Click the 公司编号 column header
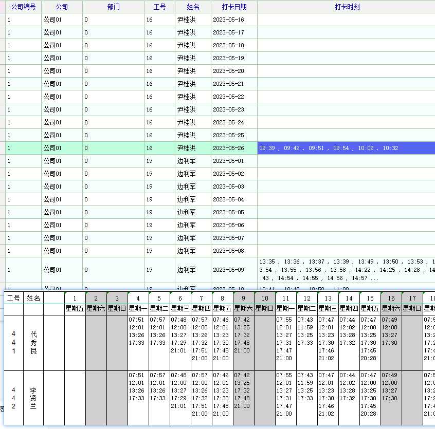Viewport: 435px width, 429px height. pos(23,7)
